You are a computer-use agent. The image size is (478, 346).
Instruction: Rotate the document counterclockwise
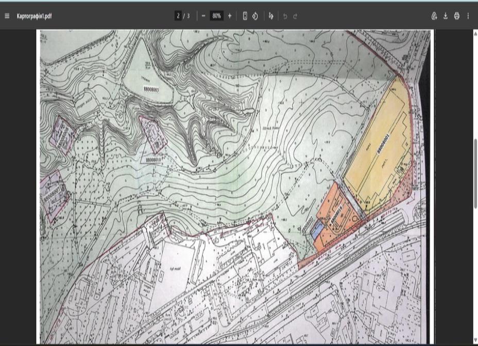pyautogui.click(x=255, y=16)
